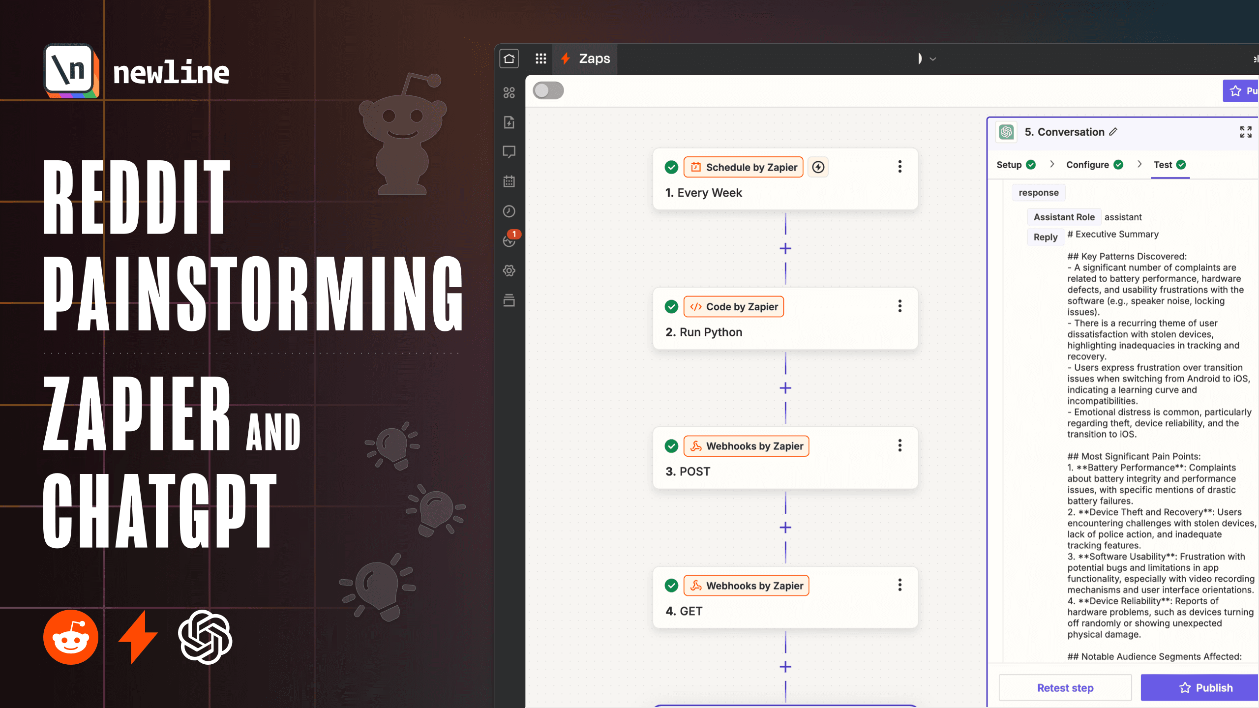Open the three-dot menu on POST step
This screenshot has width=1259, height=708.
coord(900,445)
